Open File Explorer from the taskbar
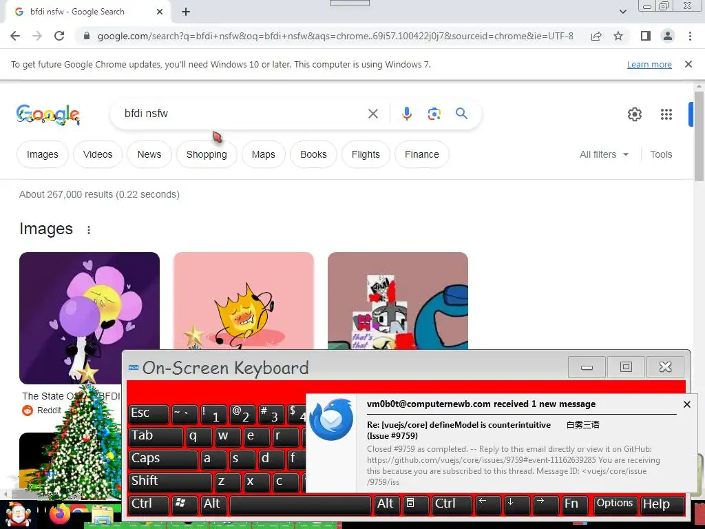The image size is (705, 529). click(102, 515)
